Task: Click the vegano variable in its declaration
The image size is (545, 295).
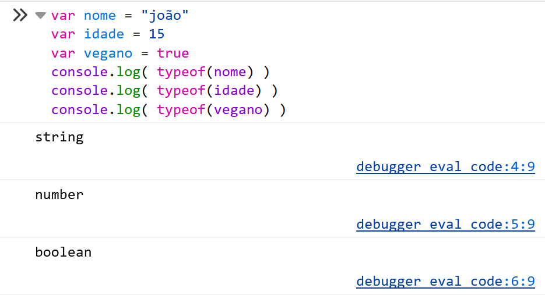Action: click(x=108, y=54)
